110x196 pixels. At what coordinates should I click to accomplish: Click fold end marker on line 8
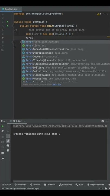13,42
